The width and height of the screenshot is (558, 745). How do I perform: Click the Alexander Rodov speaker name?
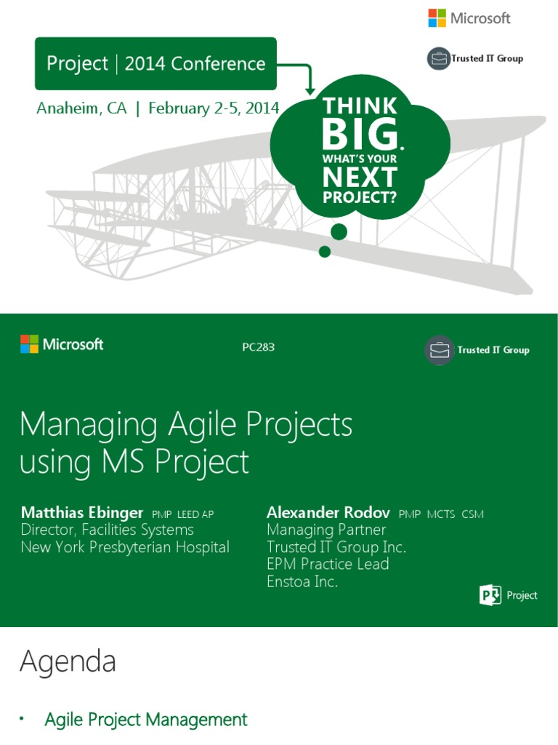pyautogui.click(x=328, y=513)
